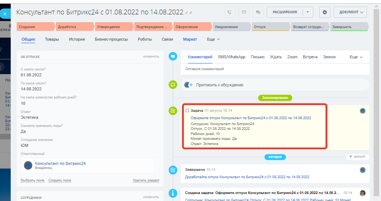Click the avatar in planned task card
Image resolution: width=381 pixels, height=201 pixels.
[x=362, y=111]
